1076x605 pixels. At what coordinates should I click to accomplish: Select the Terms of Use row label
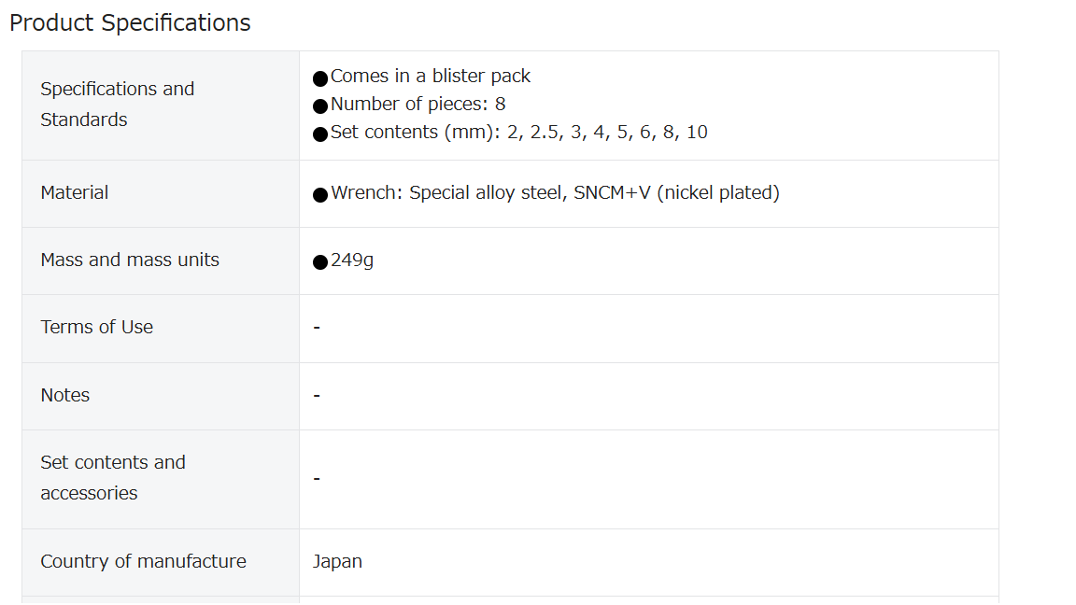tap(97, 327)
